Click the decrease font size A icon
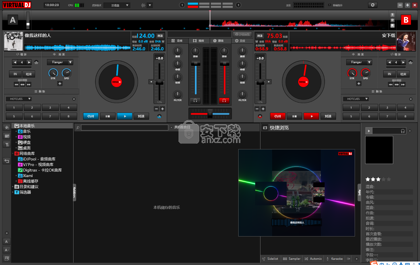Image resolution: width=420 pixels, height=265 pixels. [6, 242]
